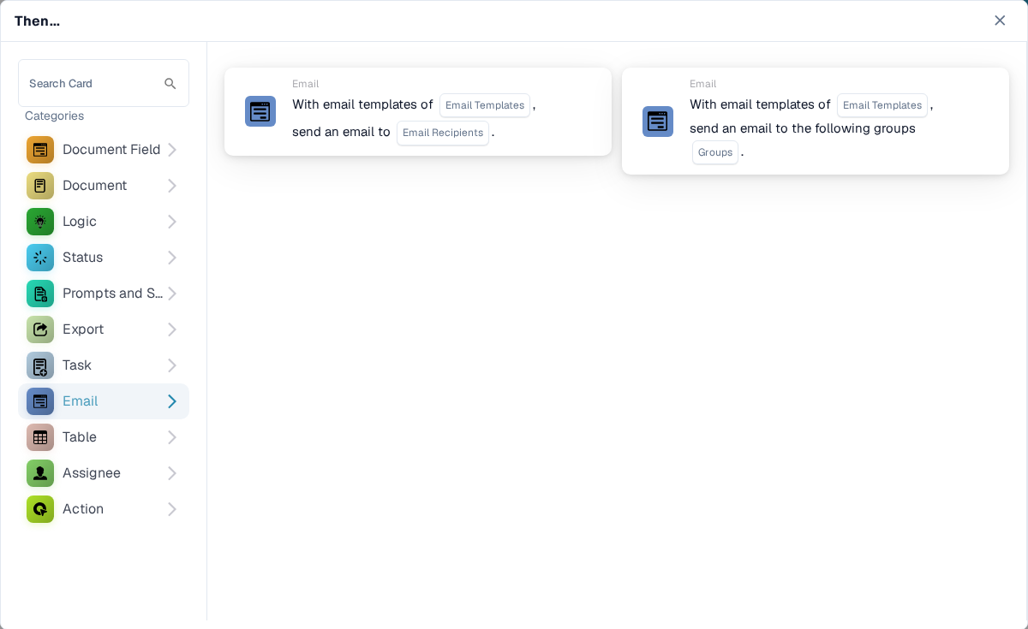Click the Prompts and S… category icon
Image resolution: width=1028 pixels, height=629 pixels.
point(40,294)
